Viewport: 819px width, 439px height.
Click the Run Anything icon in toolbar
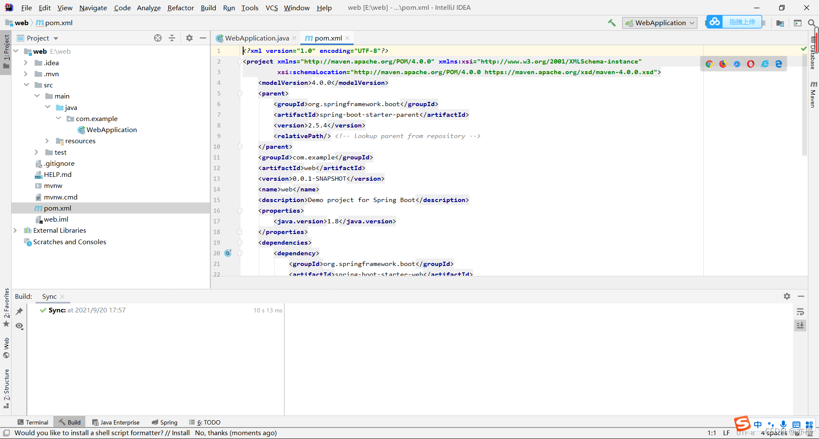coord(798,23)
